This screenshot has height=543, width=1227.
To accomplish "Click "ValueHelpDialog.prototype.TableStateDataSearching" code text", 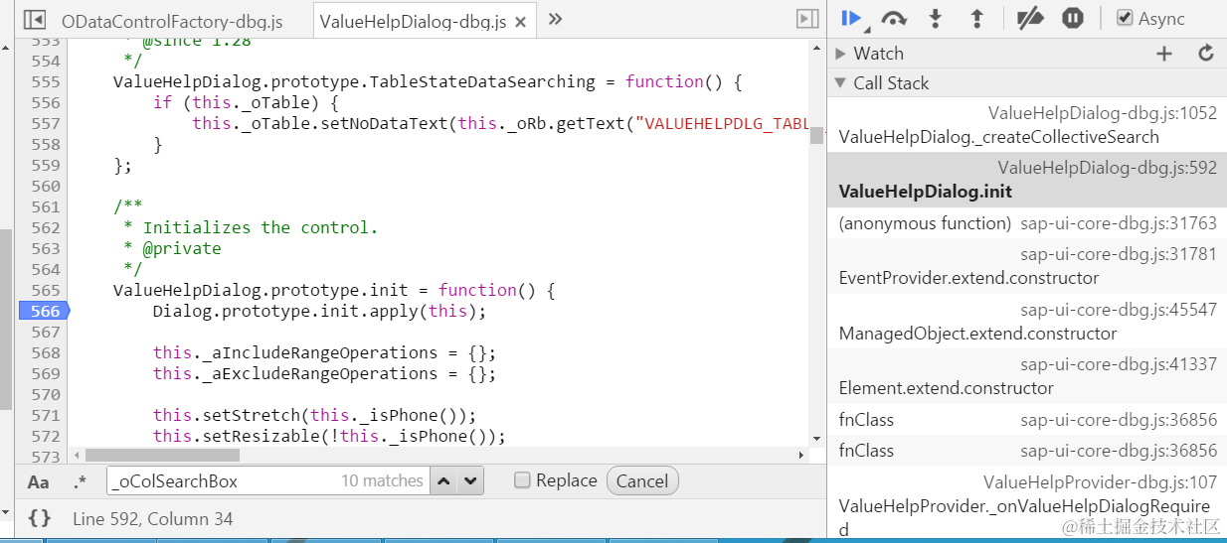I will coord(354,81).
